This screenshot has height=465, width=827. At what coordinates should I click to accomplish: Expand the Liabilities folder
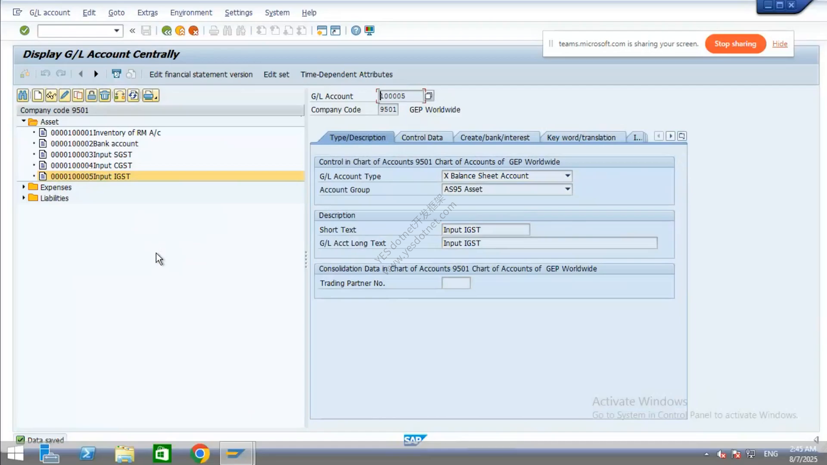click(x=24, y=198)
